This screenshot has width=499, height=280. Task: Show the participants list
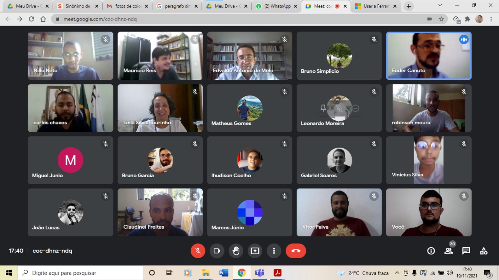pos(449,251)
